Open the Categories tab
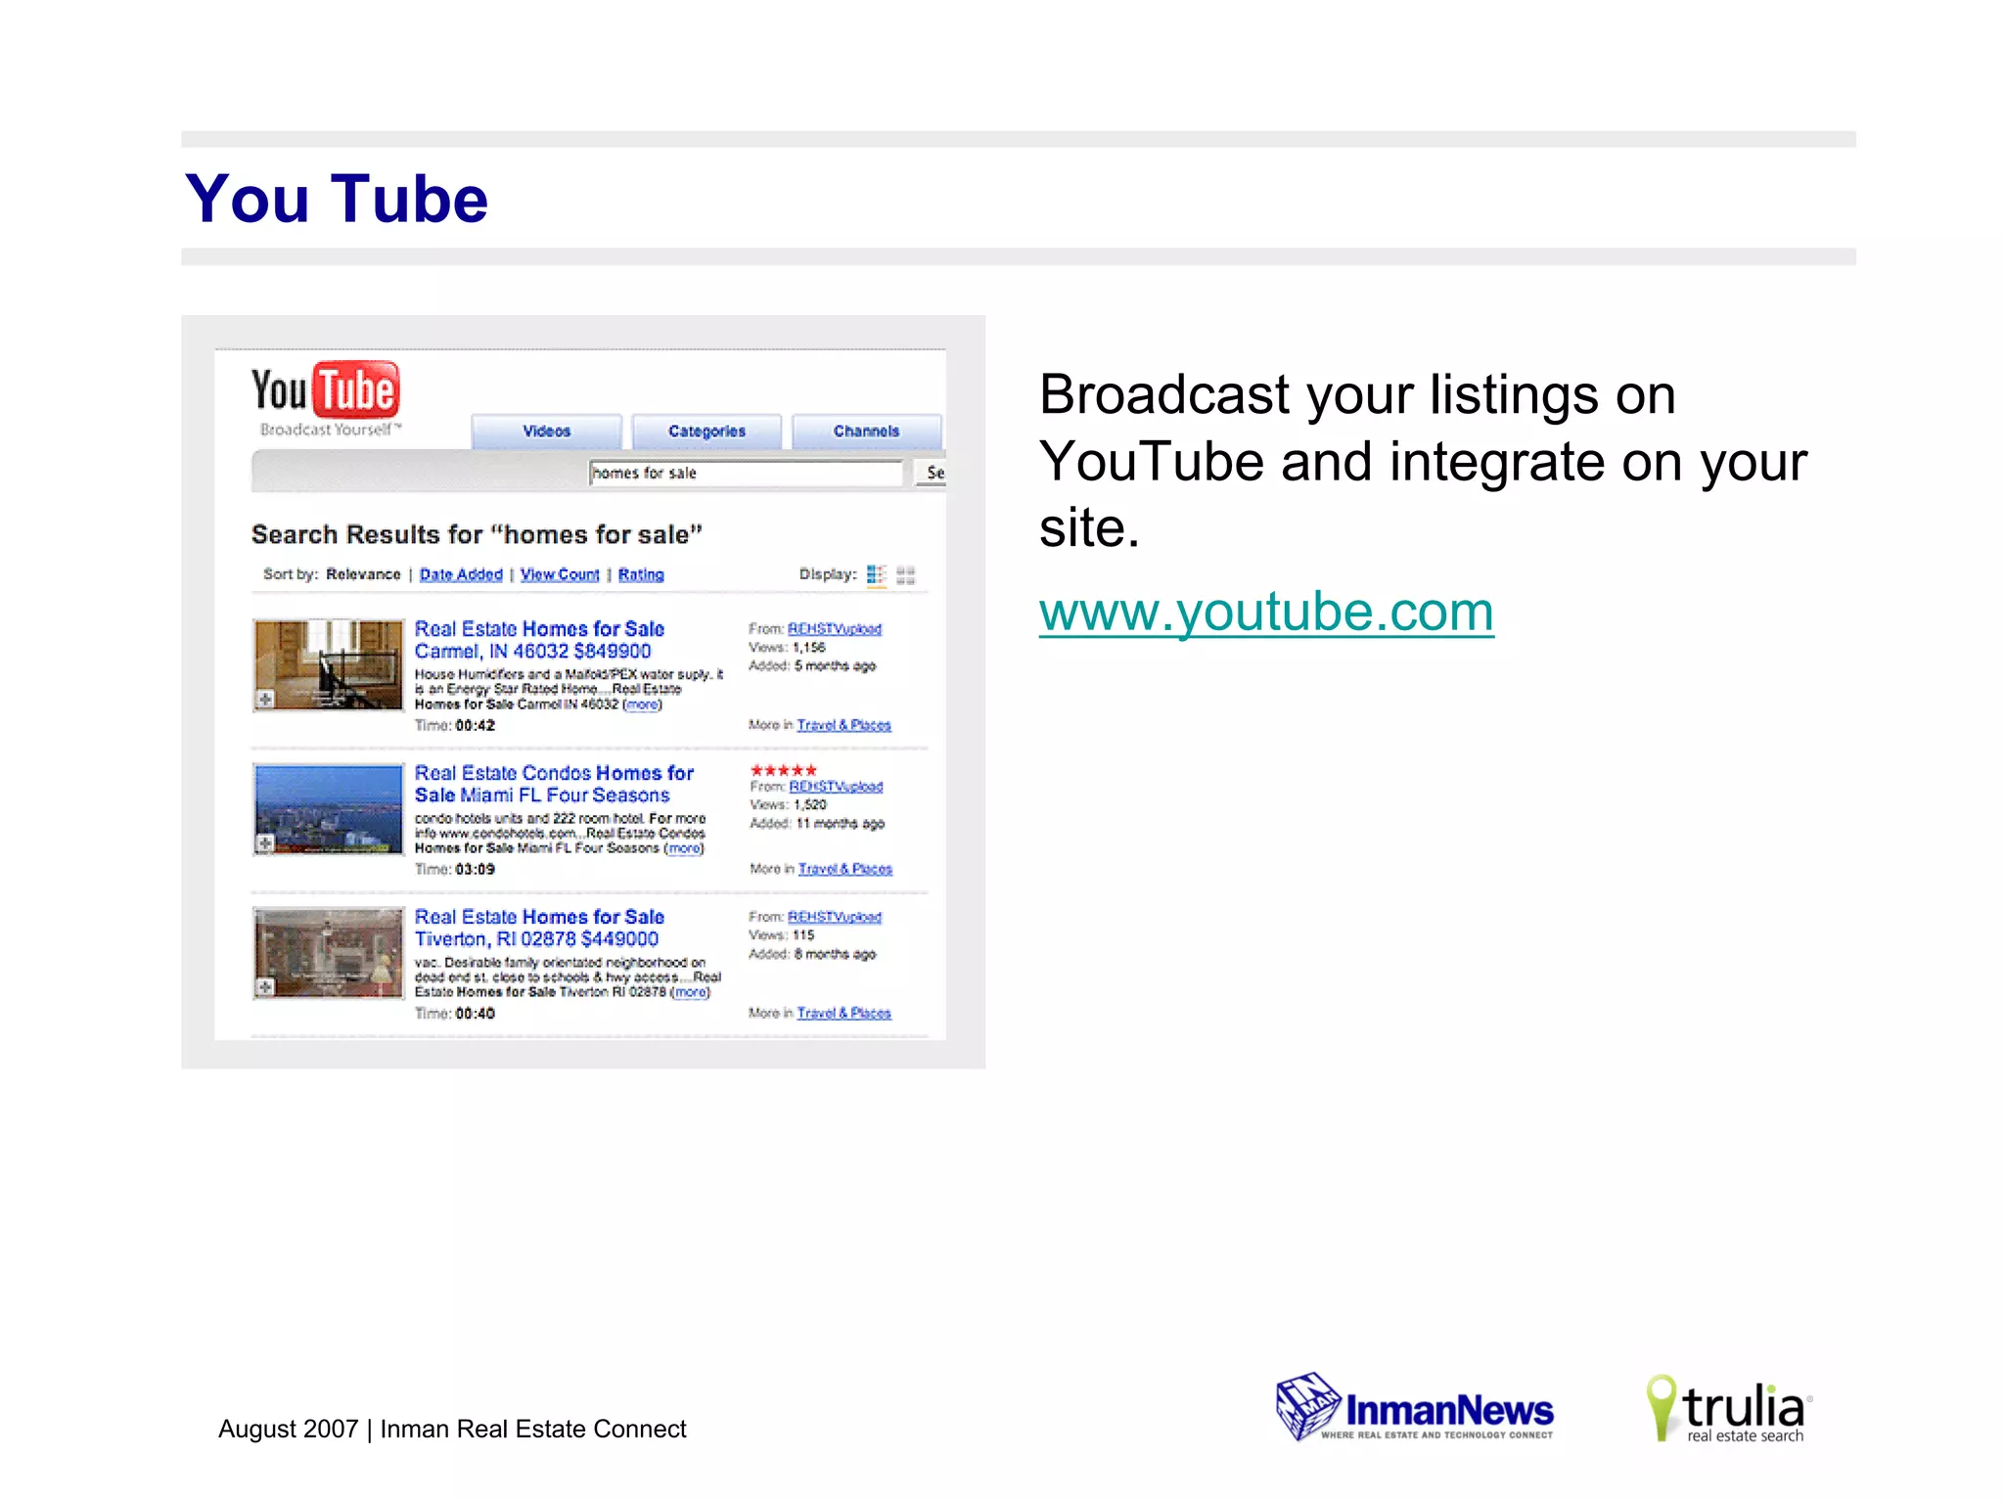The image size is (2004, 1501). (x=706, y=432)
